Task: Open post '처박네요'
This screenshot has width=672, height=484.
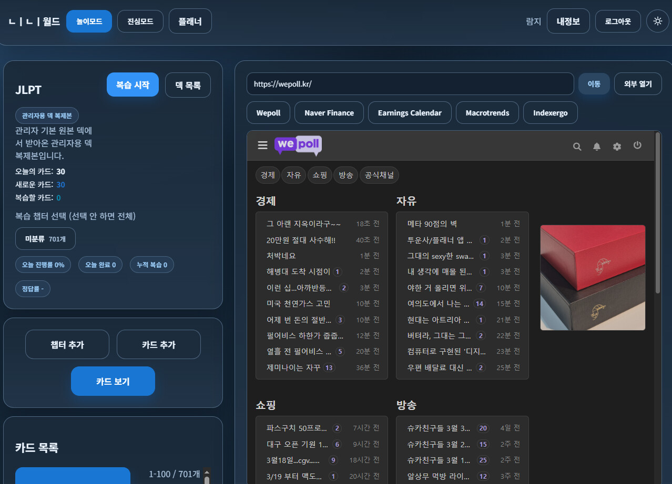Action: tap(281, 256)
